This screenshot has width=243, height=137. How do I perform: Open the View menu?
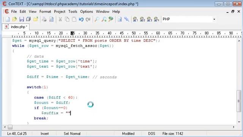coord(33,12)
